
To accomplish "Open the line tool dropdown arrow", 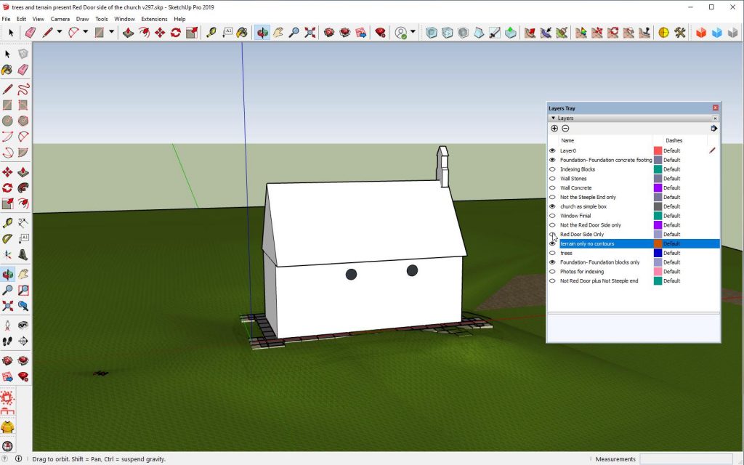I will pyautogui.click(x=59, y=33).
